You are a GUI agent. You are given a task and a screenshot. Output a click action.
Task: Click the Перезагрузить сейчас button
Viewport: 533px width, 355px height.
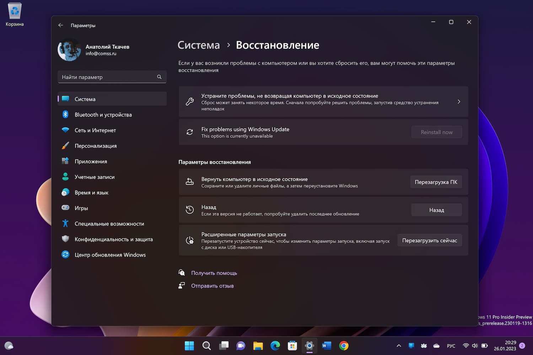[x=429, y=240]
